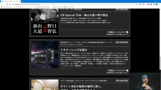Bookmark this page with the star icon
161x90 pixels.
pyautogui.click(x=137, y=4)
